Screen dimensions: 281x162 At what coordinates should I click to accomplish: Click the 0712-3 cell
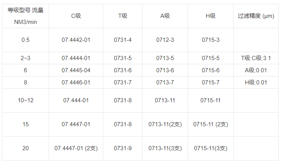point(165,40)
